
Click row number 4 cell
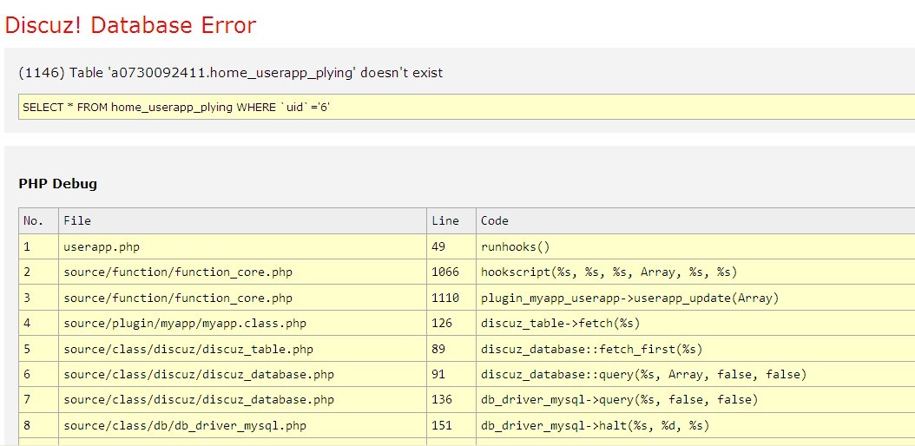38,323
